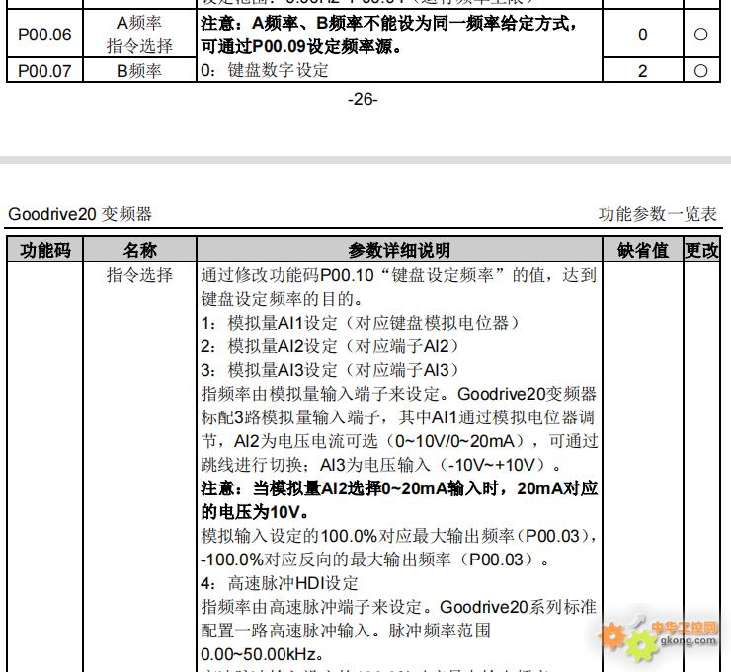Click line starting '节，AI2为电压电流可选'
This screenshot has height=672, width=731.
tap(399, 441)
